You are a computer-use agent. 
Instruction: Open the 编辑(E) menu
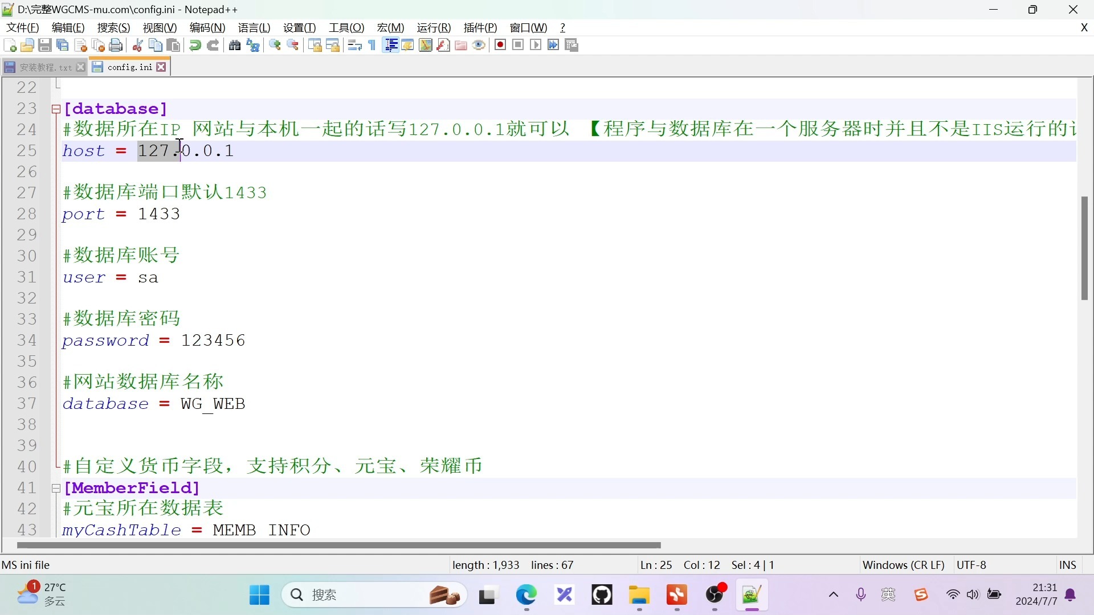68,27
